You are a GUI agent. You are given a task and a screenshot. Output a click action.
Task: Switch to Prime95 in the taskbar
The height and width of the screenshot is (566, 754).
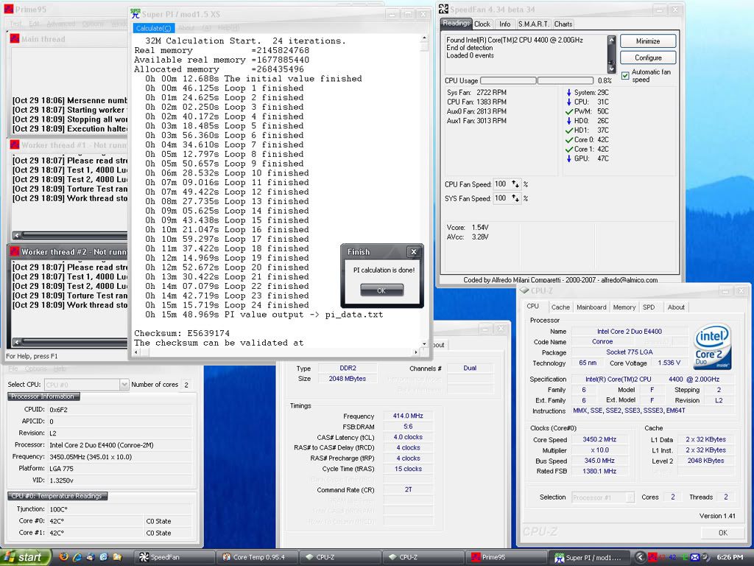point(507,557)
